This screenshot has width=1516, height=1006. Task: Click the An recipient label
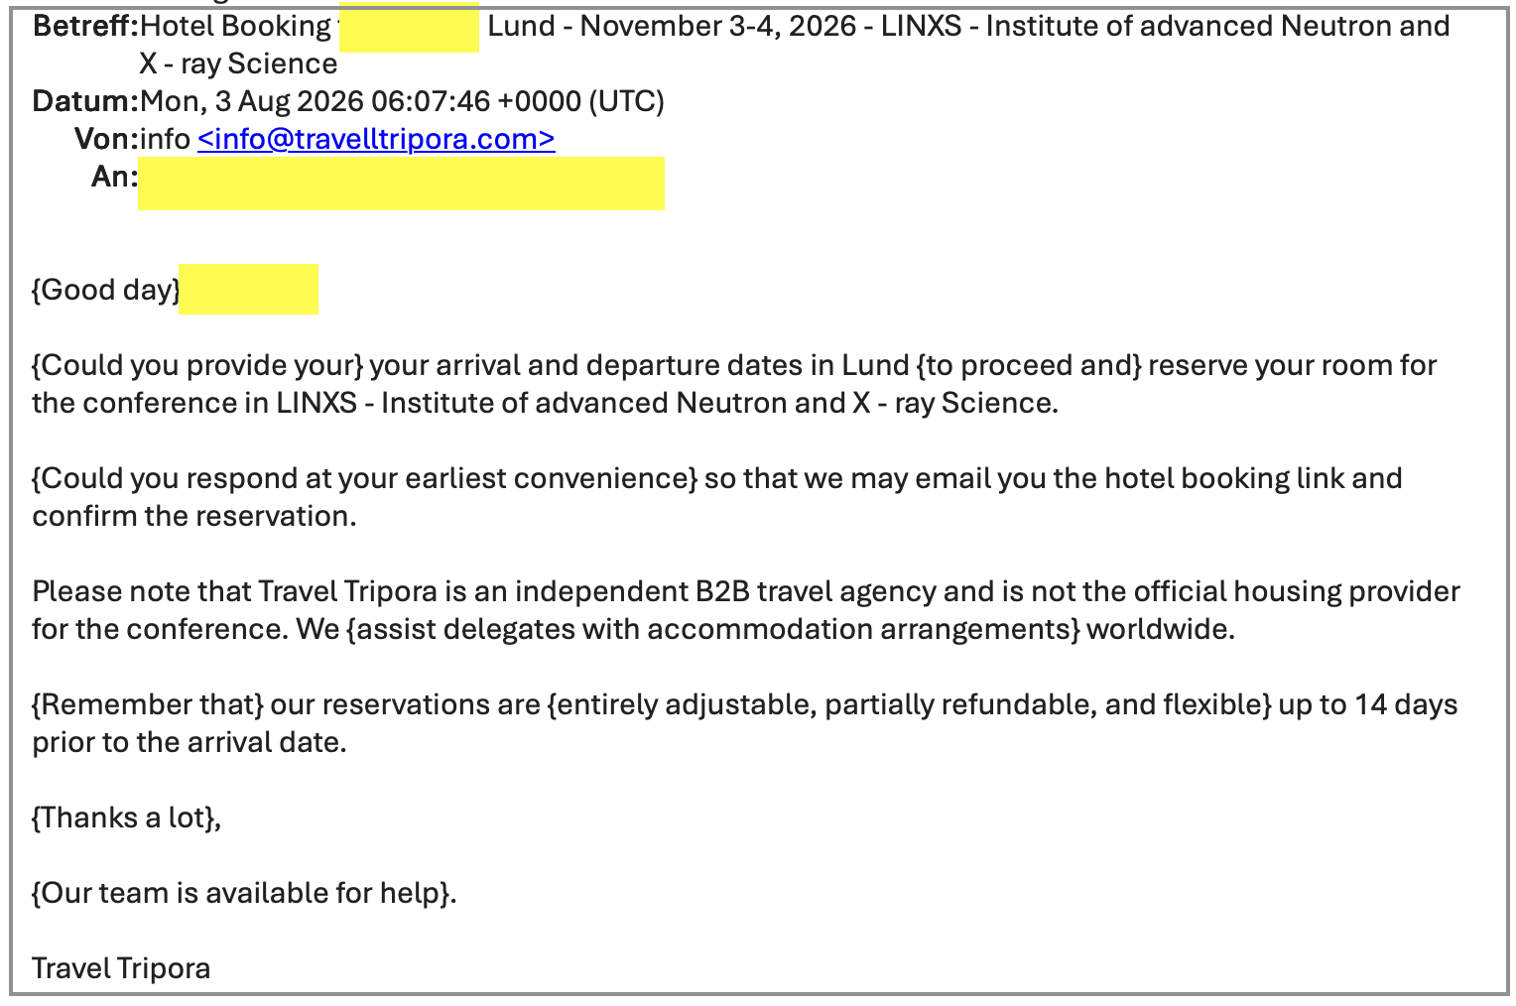coord(114,177)
